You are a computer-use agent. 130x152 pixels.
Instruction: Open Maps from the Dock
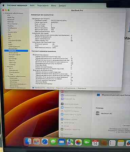(x=70, y=142)
